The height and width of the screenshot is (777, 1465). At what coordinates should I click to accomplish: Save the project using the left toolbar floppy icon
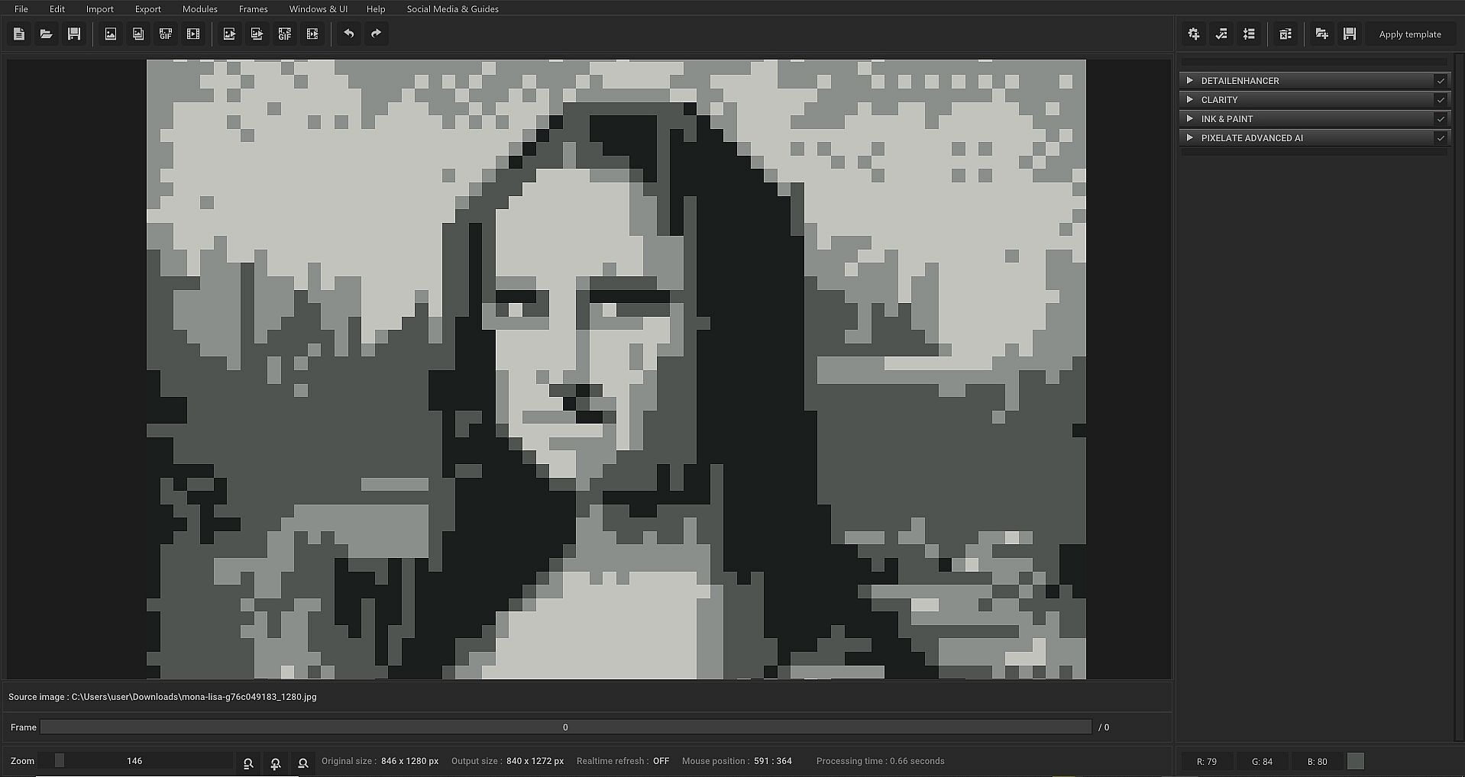click(x=74, y=34)
